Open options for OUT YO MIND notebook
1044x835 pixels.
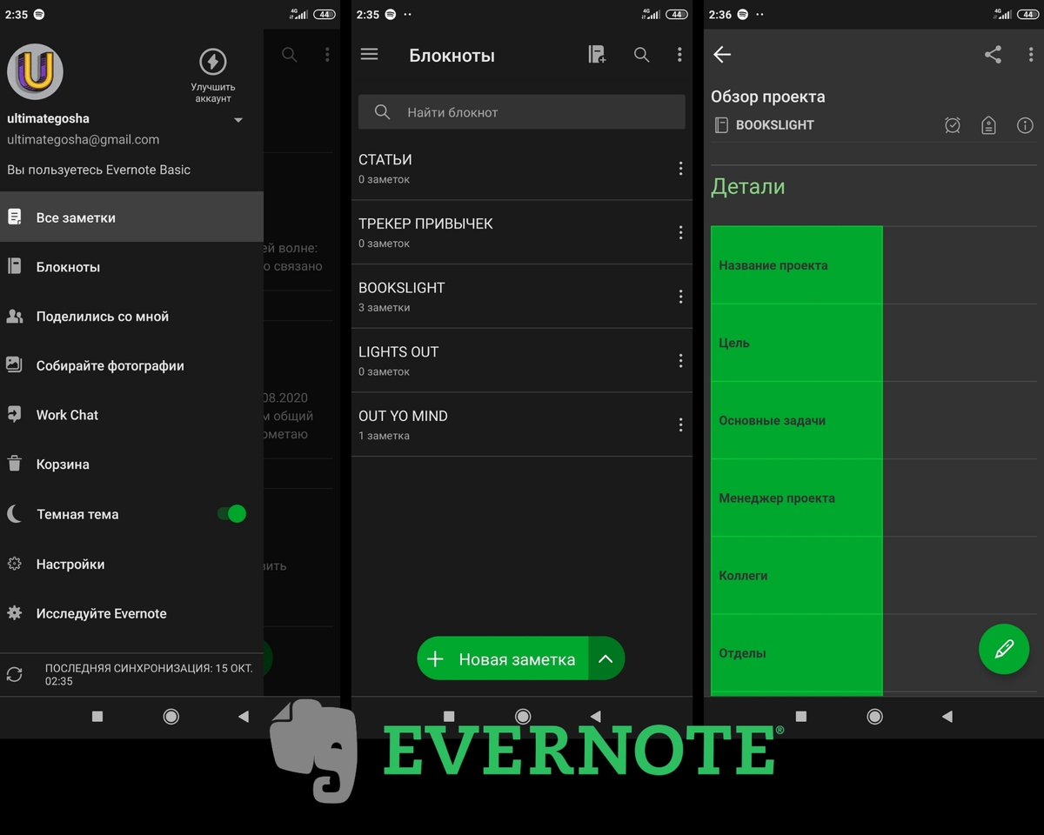[x=680, y=424]
